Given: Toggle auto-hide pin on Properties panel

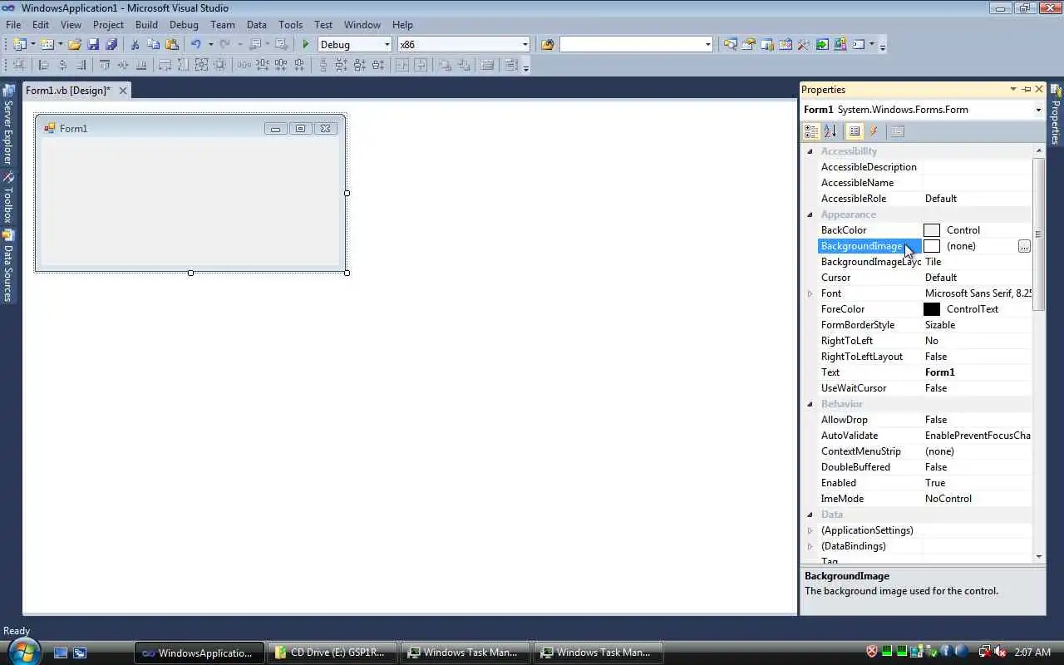Looking at the screenshot, I should pos(1027,89).
